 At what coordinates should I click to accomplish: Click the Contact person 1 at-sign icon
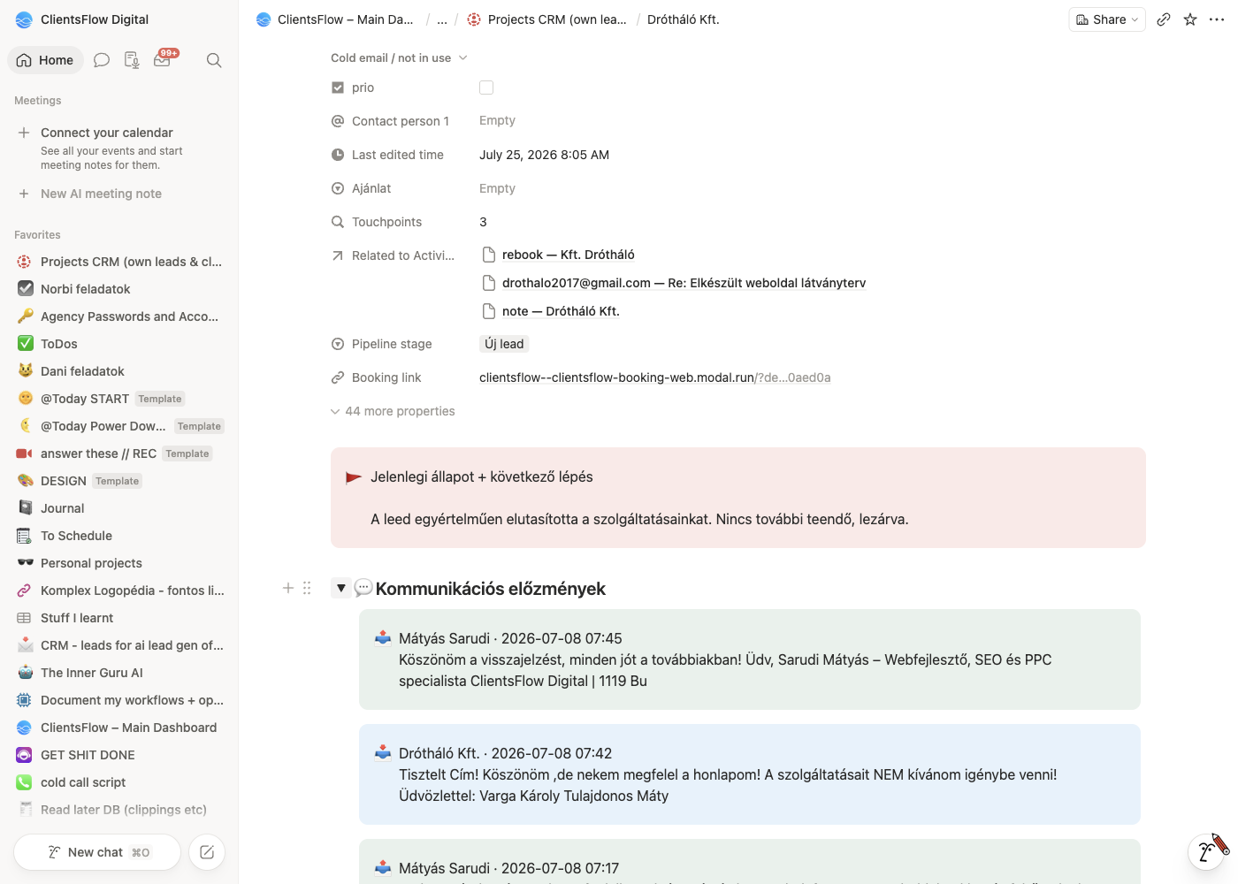[338, 121]
